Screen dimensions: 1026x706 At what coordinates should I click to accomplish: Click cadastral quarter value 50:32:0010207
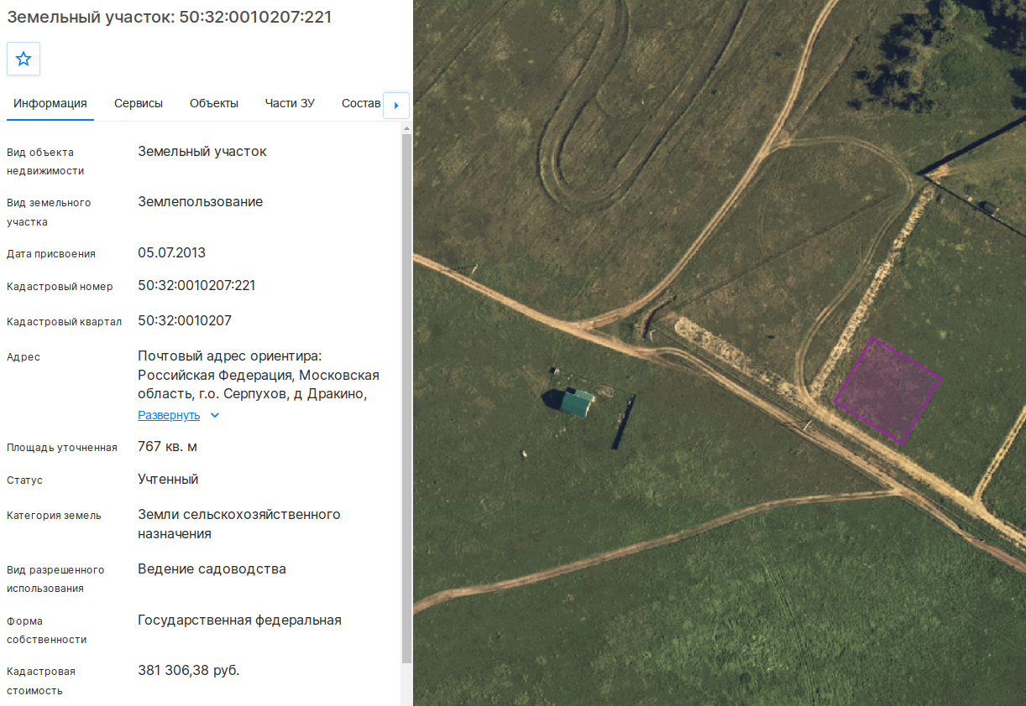tap(185, 321)
